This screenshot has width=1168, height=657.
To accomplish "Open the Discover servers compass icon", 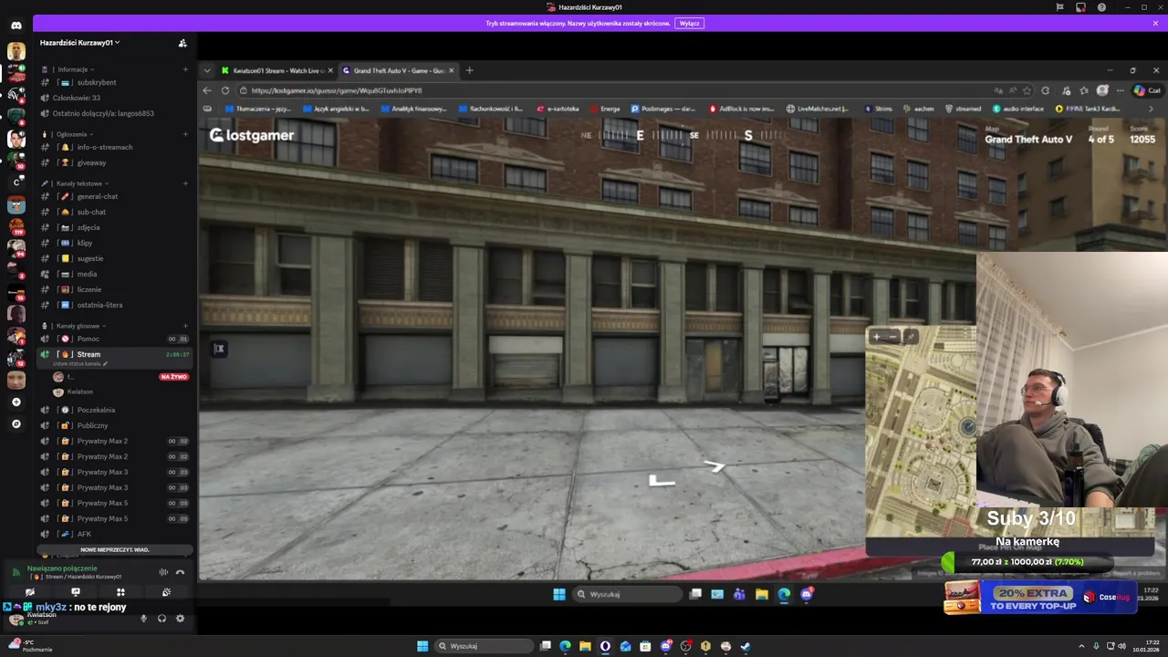I will 16,423.
